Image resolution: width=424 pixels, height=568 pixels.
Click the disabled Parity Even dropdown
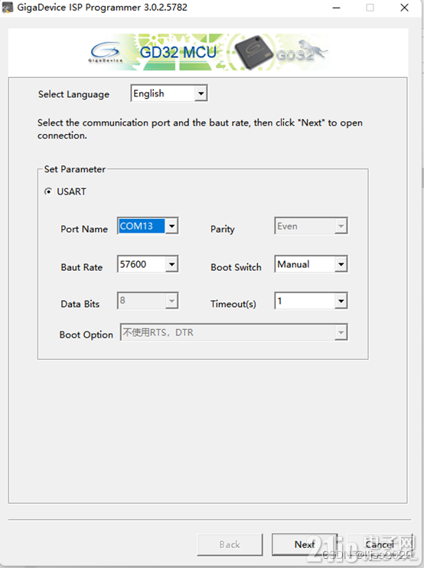[x=311, y=226]
